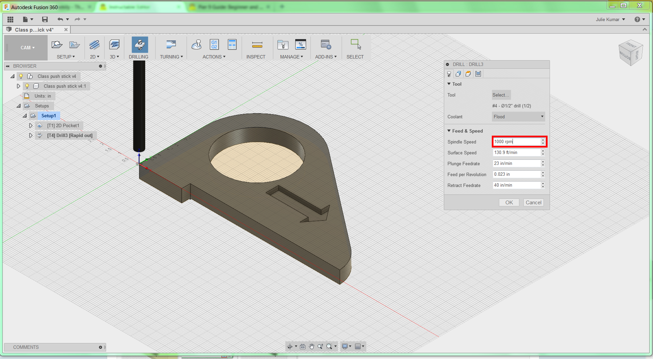Click the Plunge Feedrate input field
The height and width of the screenshot is (359, 653).
point(516,164)
